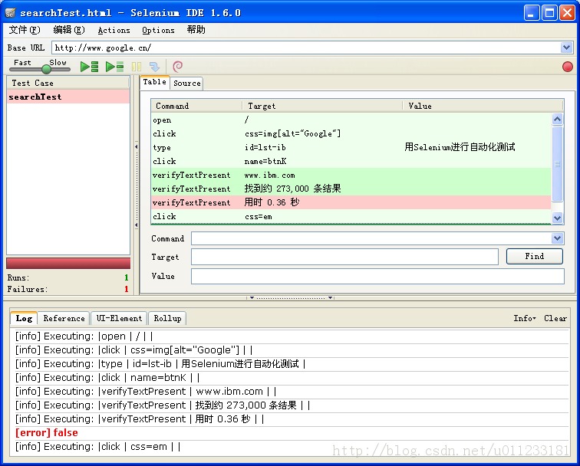The width and height of the screenshot is (580, 466).
Task: Open the 文件(F) menu
Action: point(25,30)
